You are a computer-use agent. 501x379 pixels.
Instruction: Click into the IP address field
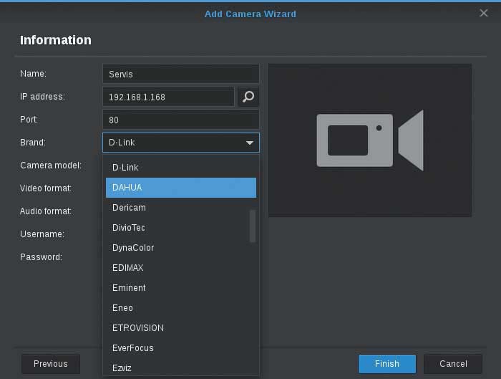click(x=169, y=97)
